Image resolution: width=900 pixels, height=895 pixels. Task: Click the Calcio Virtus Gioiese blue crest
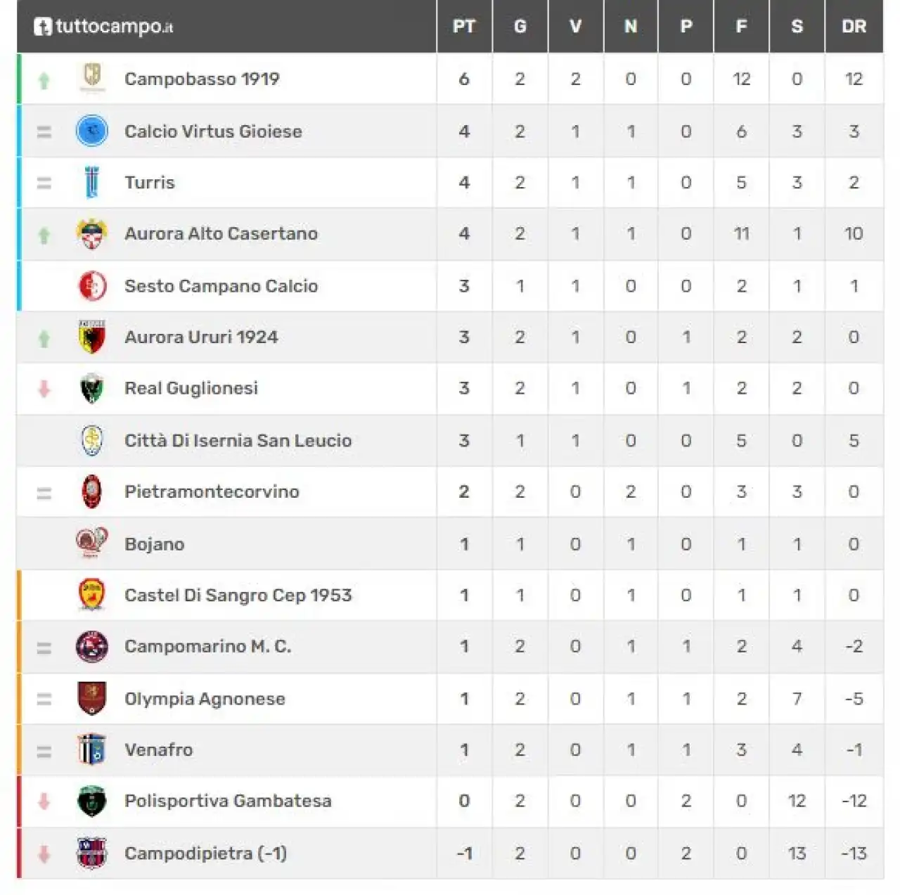(92, 131)
